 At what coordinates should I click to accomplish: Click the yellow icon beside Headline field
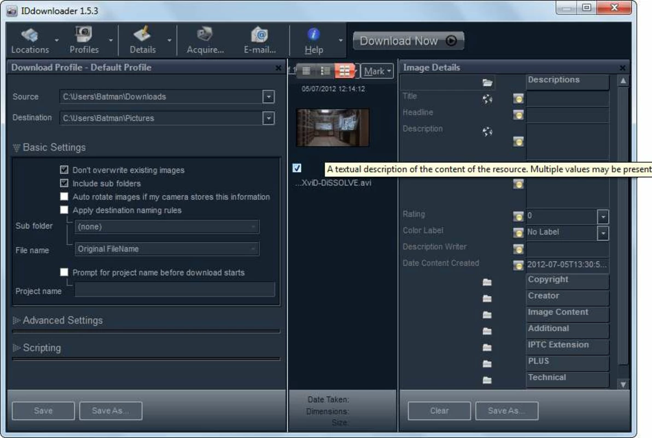click(518, 115)
